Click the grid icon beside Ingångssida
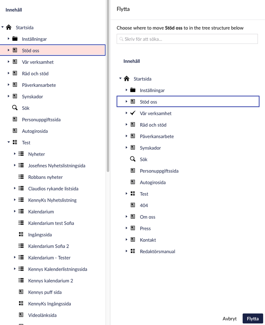The image size is (265, 325). tap(21, 235)
